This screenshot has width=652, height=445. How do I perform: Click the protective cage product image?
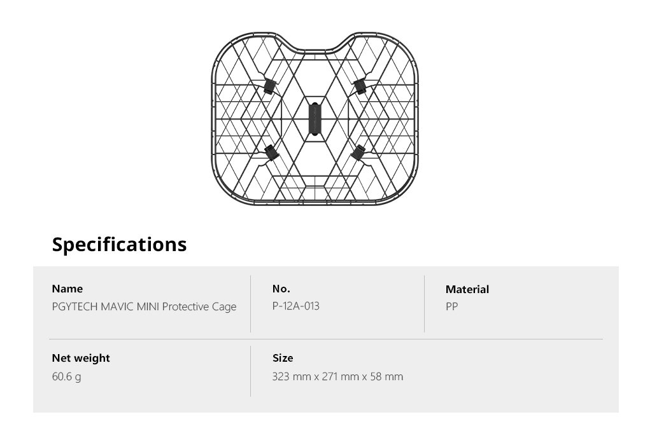click(x=315, y=119)
